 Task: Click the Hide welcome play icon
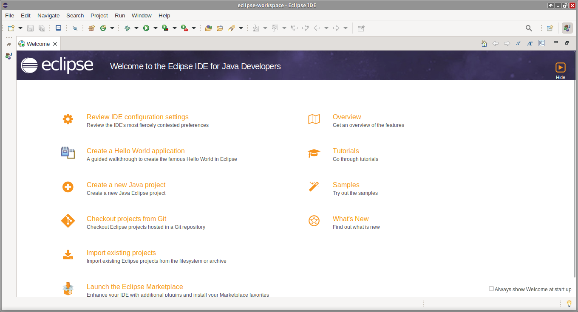(x=561, y=67)
